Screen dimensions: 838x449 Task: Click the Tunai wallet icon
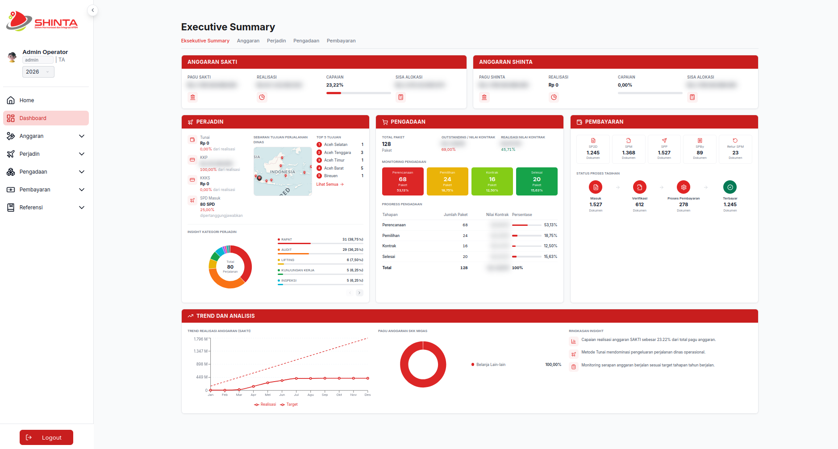tap(192, 140)
